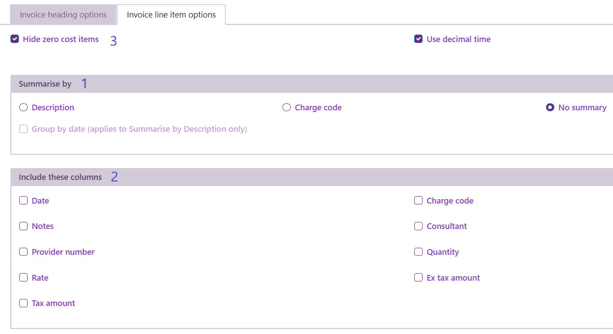This screenshot has width=613, height=334.
Task: Select the No summary radio button
Action: tap(550, 107)
